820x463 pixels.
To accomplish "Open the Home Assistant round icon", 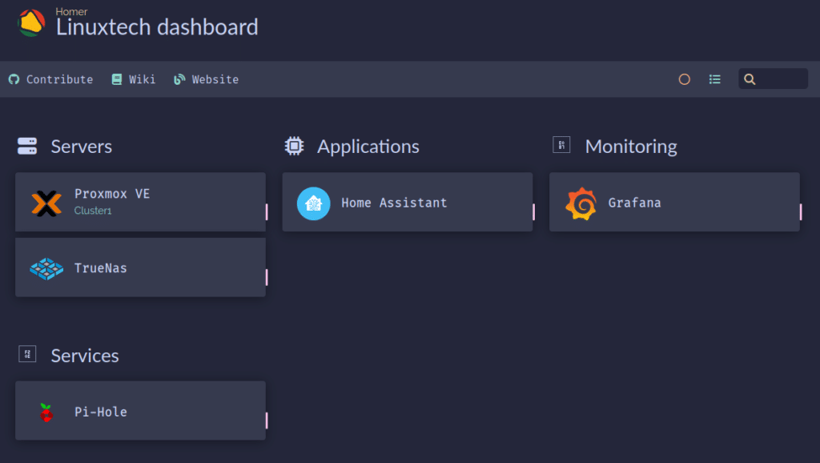I will click(314, 203).
